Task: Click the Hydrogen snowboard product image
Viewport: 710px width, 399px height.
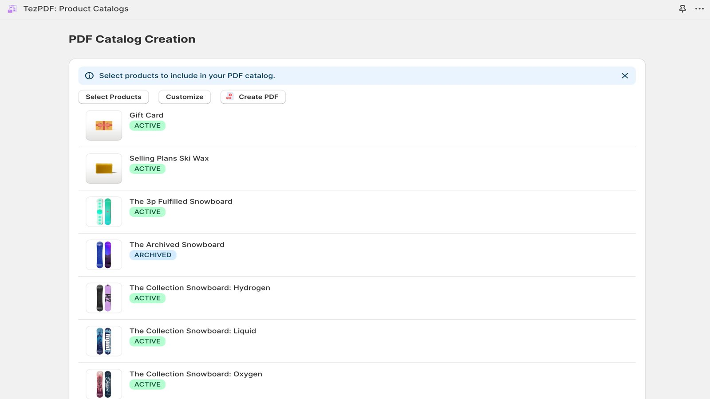Action: (103, 297)
